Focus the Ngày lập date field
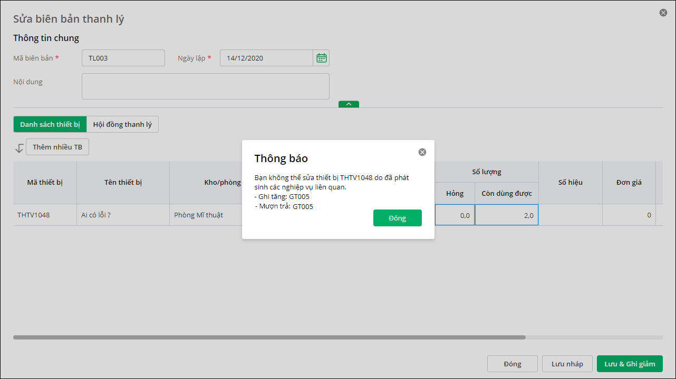 click(266, 58)
